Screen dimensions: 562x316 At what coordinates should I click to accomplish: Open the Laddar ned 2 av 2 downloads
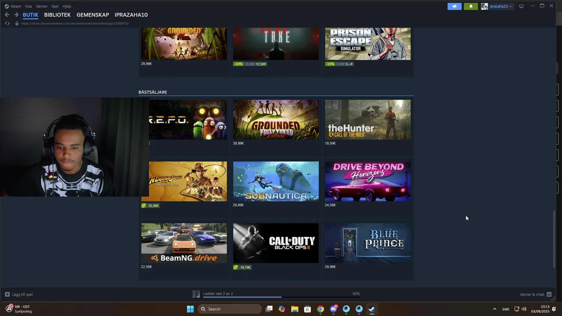click(x=218, y=294)
